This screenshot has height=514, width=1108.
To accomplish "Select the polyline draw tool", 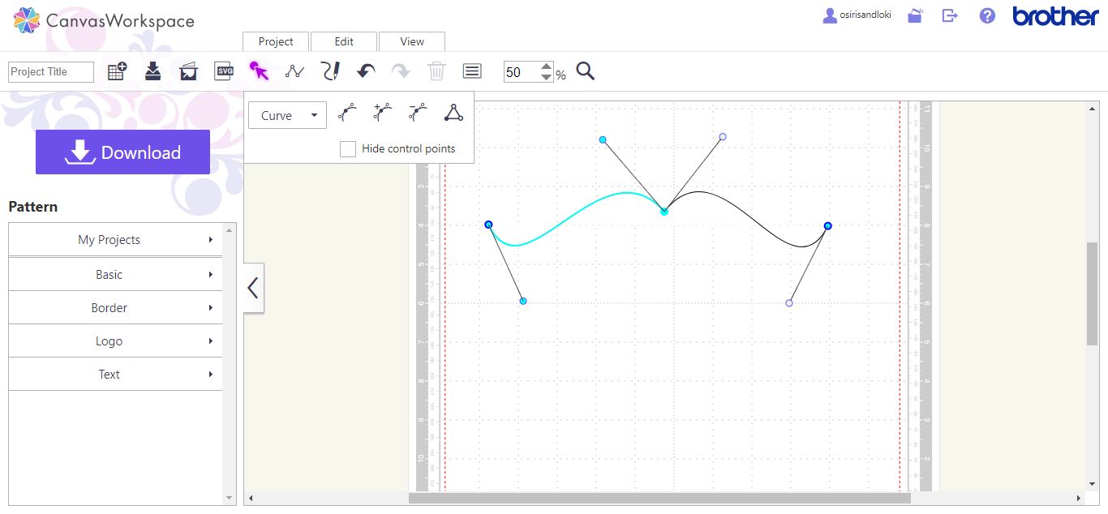I will (x=294, y=71).
